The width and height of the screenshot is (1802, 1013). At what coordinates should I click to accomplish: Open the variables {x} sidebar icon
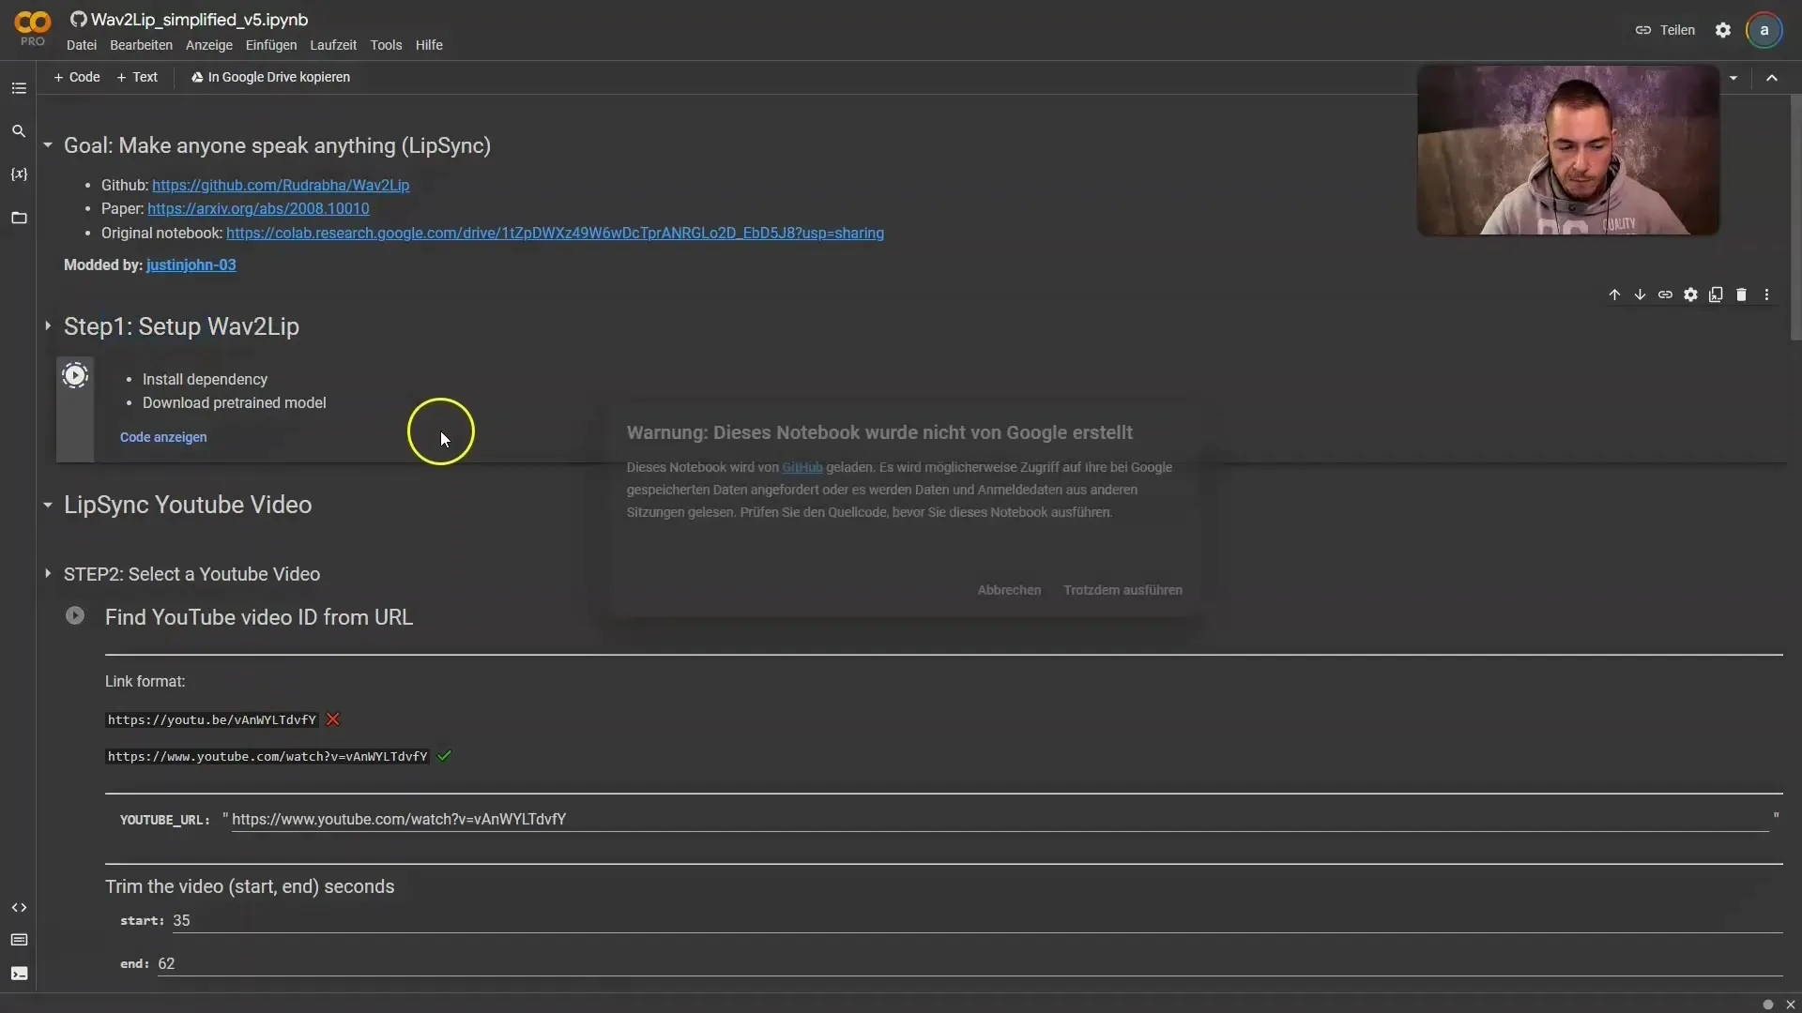[x=19, y=174]
